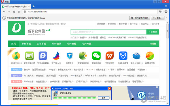The image size is (170, 106).
Task: Reload the current page
Action: (x=14, y=12)
